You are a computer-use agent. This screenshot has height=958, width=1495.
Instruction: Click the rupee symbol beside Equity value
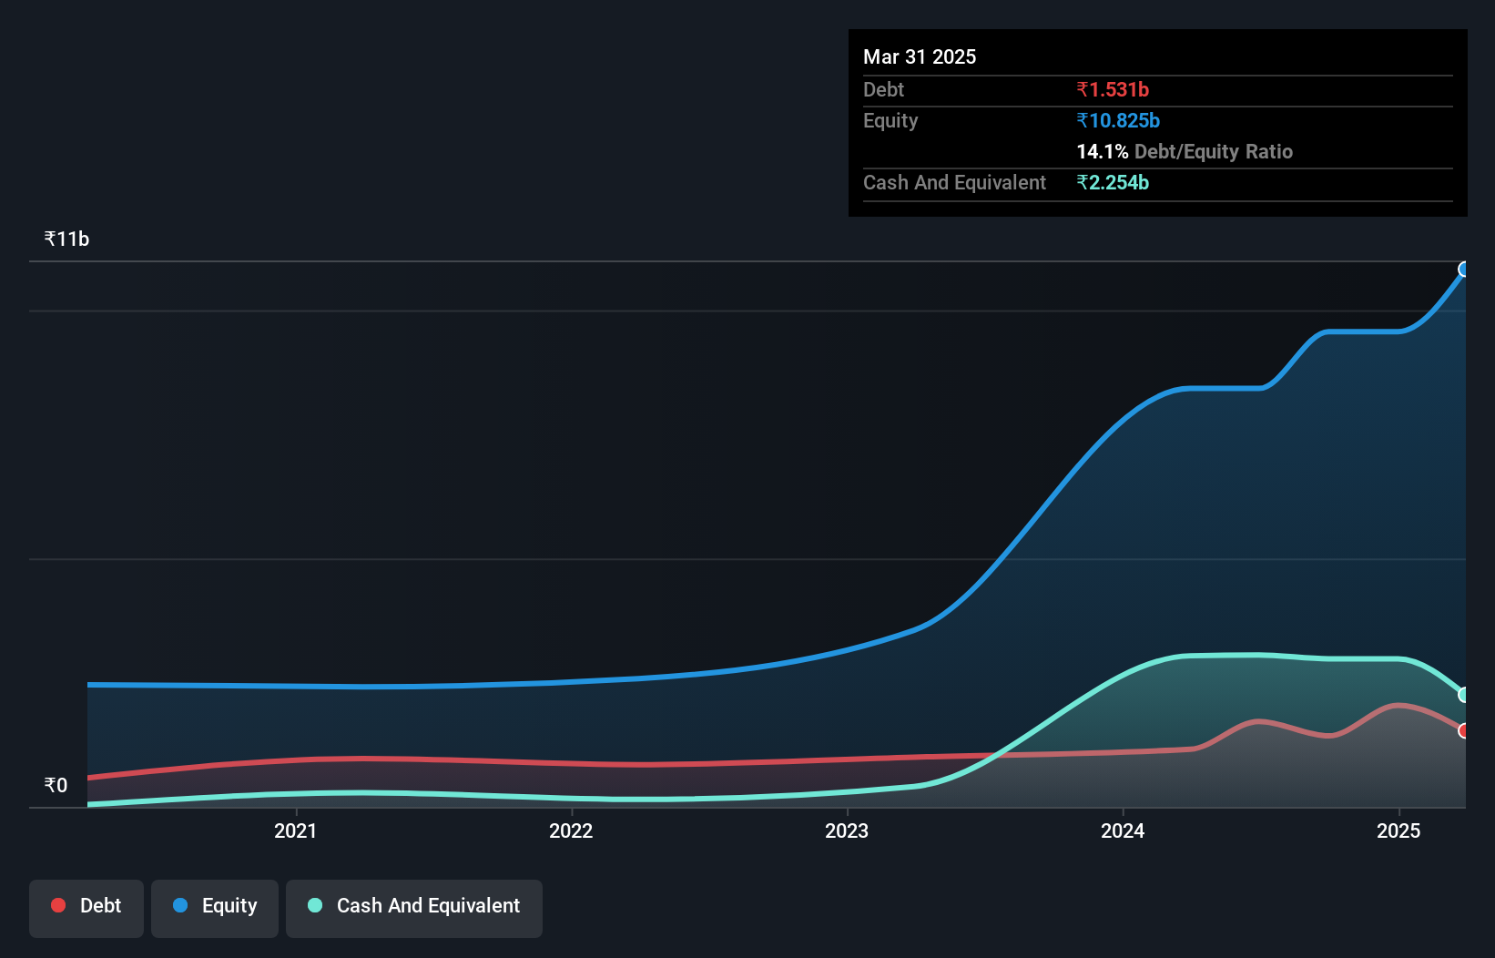coord(1083,120)
